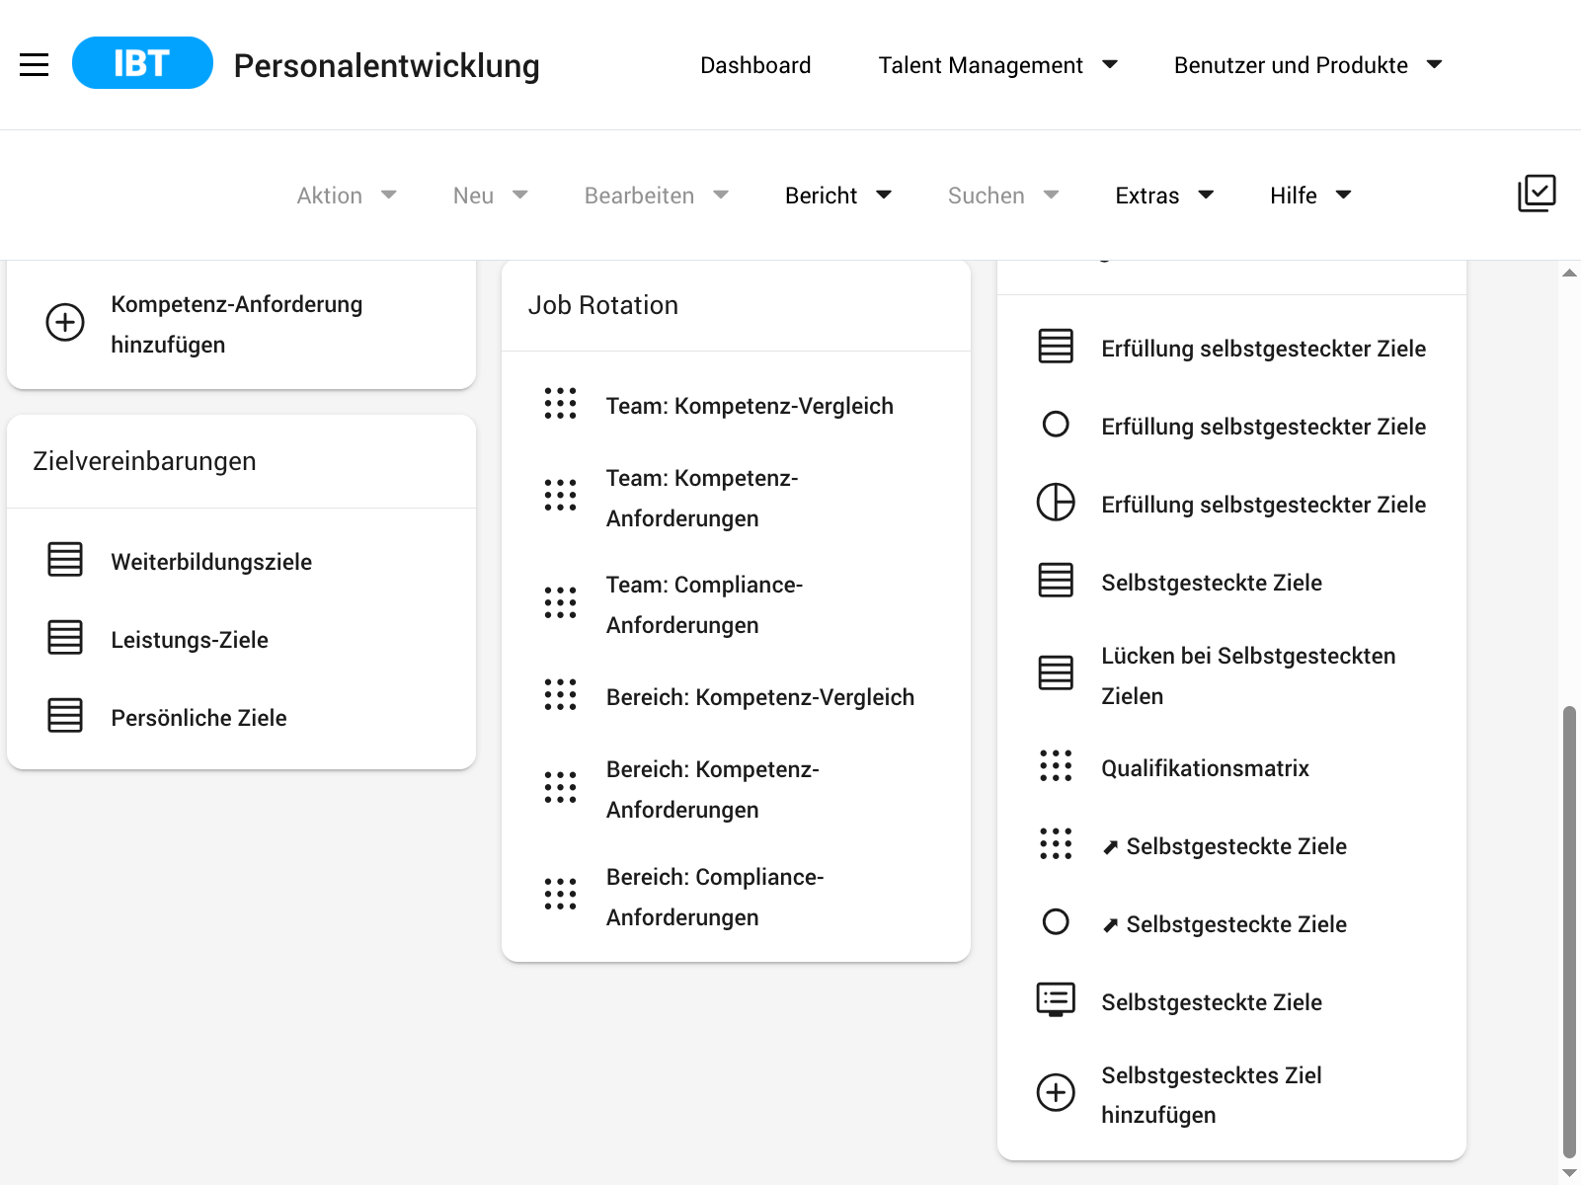Click list icon beside Lücken bei Selbstgesteckten Zielen
The width and height of the screenshot is (1581, 1185).
tap(1056, 673)
